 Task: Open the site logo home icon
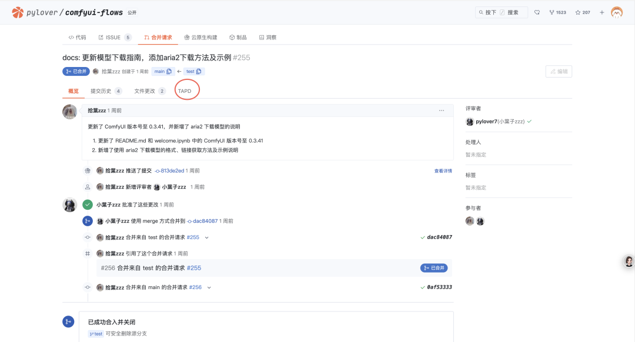point(18,12)
